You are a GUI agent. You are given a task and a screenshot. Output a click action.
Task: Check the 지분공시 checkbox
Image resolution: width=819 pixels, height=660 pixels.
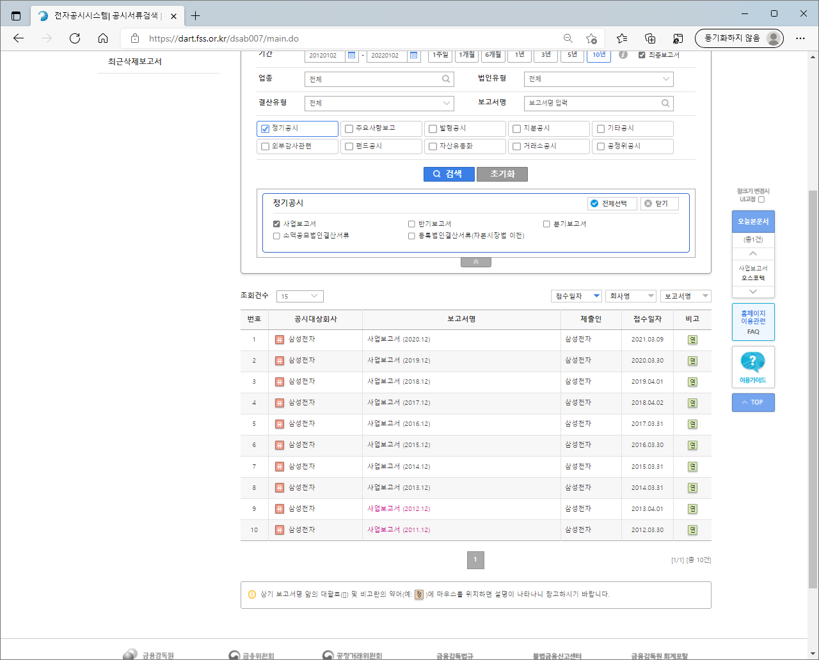click(x=516, y=129)
